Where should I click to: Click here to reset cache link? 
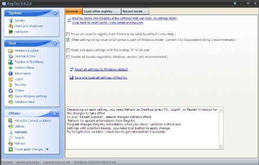tap(107, 23)
